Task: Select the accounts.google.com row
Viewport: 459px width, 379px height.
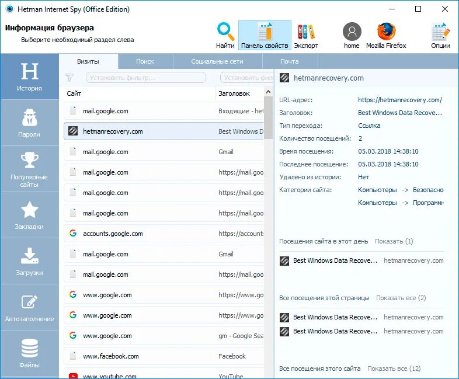Action: click(x=164, y=234)
